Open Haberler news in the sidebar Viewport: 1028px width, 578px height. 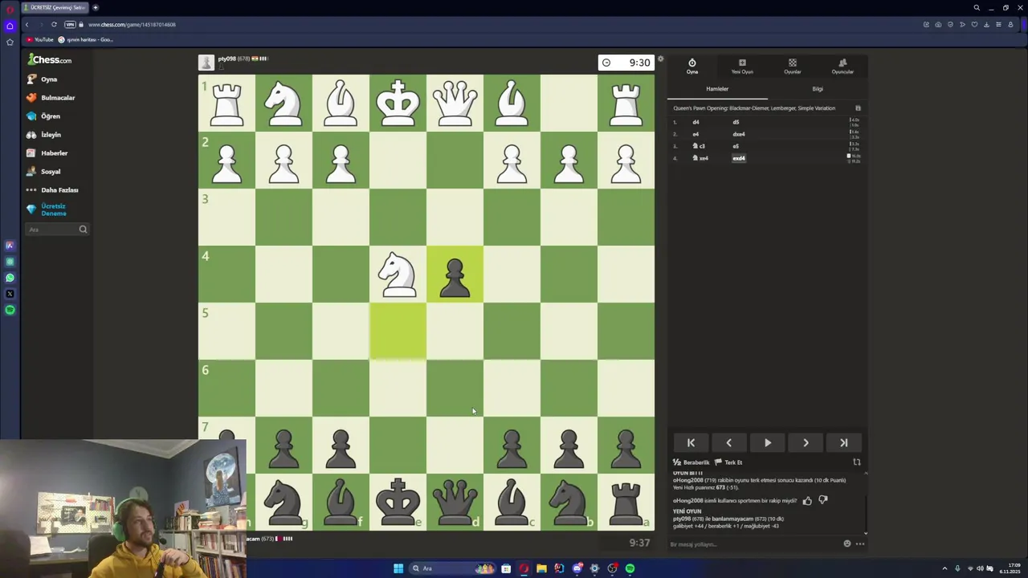coord(47,153)
